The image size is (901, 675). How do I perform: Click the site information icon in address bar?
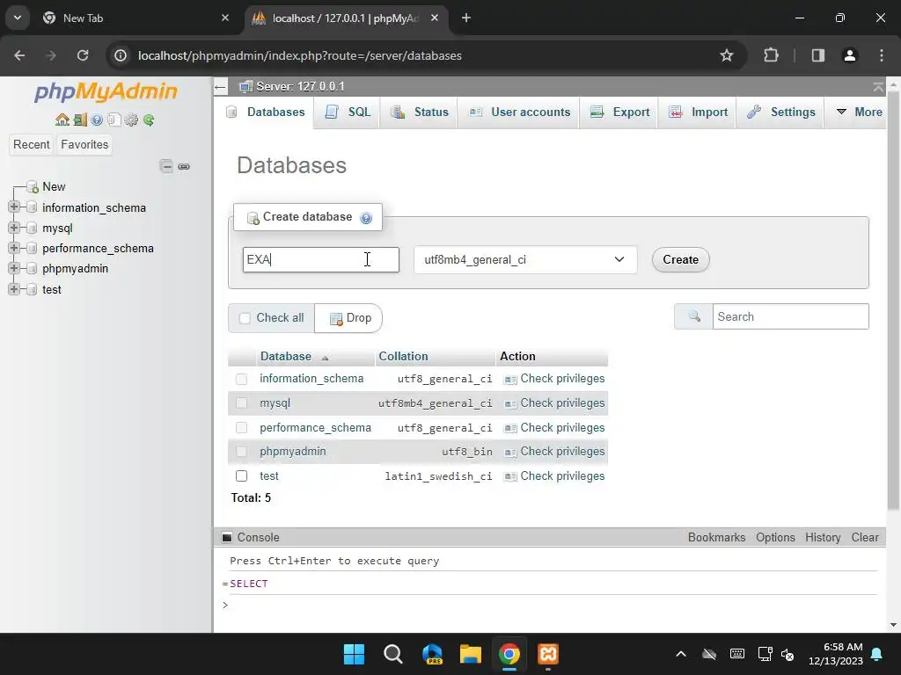coord(120,55)
